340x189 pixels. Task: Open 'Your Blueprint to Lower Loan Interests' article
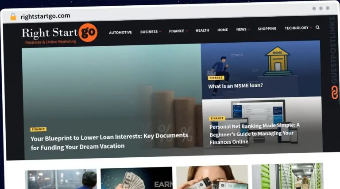109,141
